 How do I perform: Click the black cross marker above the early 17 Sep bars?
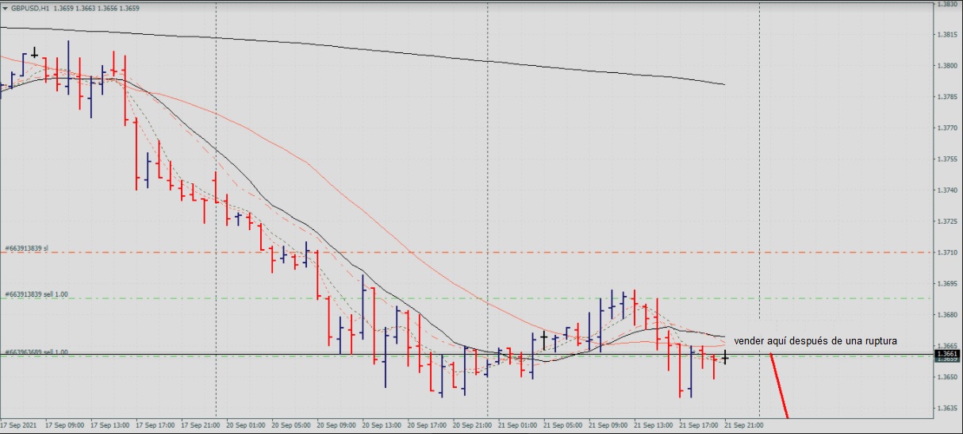click(x=34, y=53)
